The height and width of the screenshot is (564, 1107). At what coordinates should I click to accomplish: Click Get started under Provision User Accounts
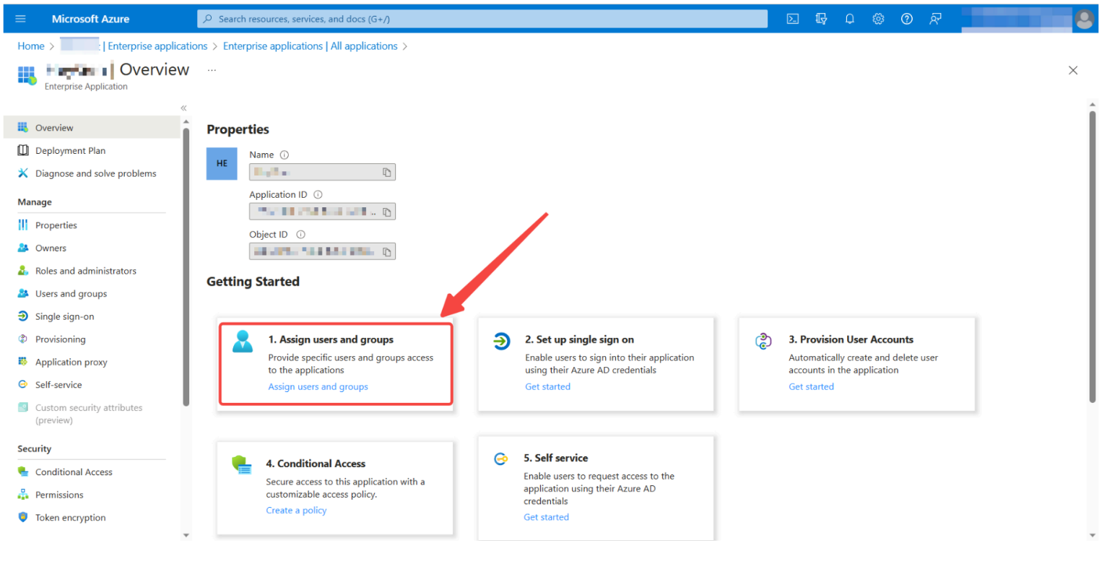(x=811, y=386)
